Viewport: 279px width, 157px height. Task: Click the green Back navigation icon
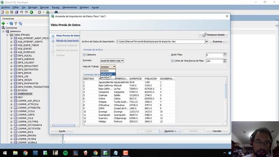click(31, 12)
